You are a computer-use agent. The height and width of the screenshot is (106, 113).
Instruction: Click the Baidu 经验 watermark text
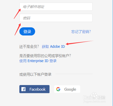coord(101,98)
